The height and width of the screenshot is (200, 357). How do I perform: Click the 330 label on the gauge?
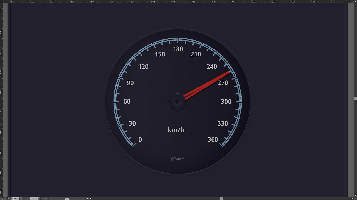[223, 124]
